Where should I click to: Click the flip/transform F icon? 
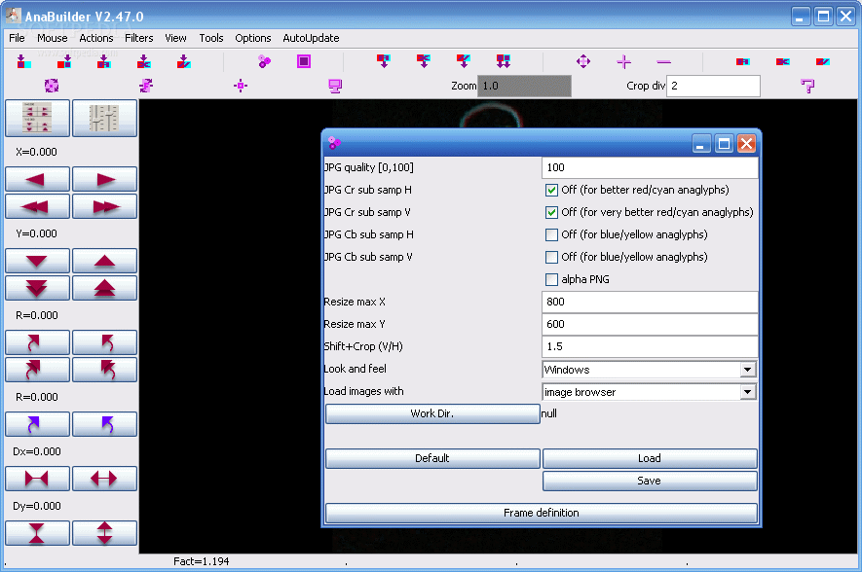coord(146,86)
